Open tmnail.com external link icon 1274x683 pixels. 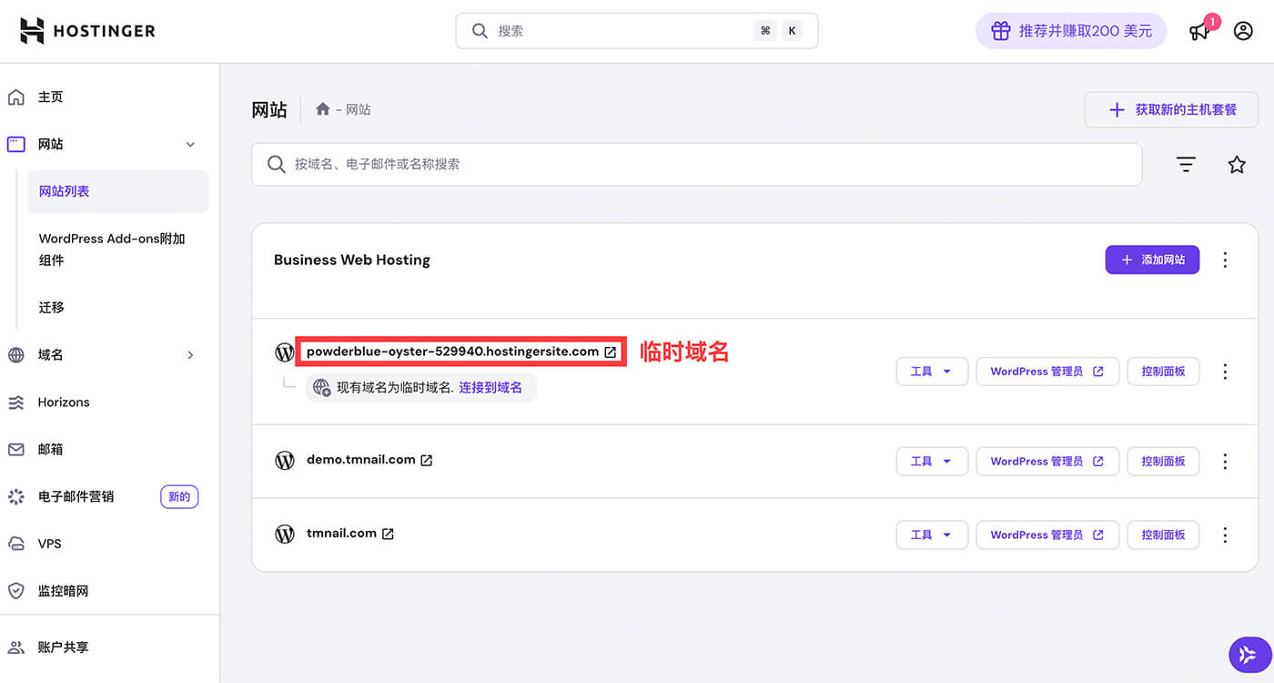(388, 534)
